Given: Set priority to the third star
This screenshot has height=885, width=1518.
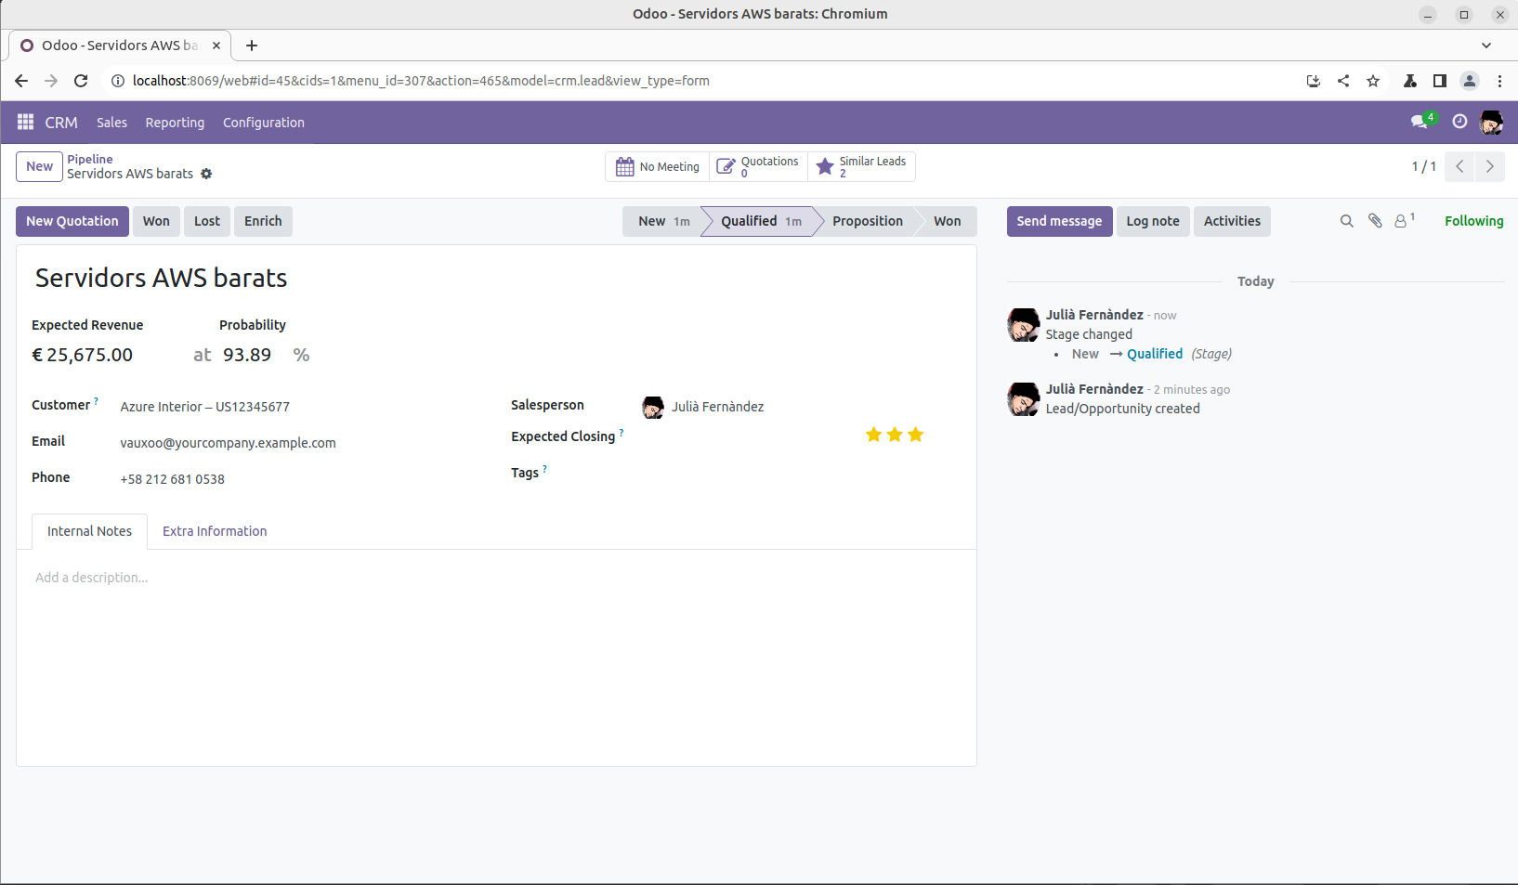Looking at the screenshot, I should (916, 435).
